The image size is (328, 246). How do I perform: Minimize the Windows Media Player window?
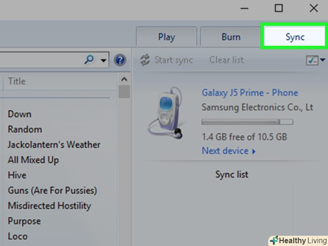pyautogui.click(x=244, y=9)
